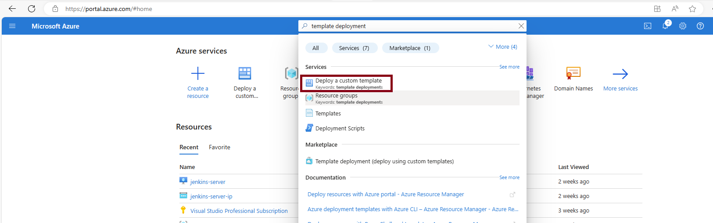The height and width of the screenshot is (223, 713).
Task: Clear the search box with the X
Action: [521, 26]
